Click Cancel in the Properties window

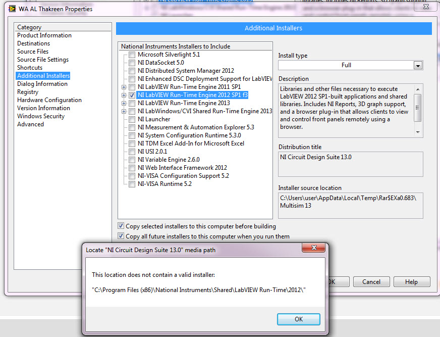tap(371, 282)
